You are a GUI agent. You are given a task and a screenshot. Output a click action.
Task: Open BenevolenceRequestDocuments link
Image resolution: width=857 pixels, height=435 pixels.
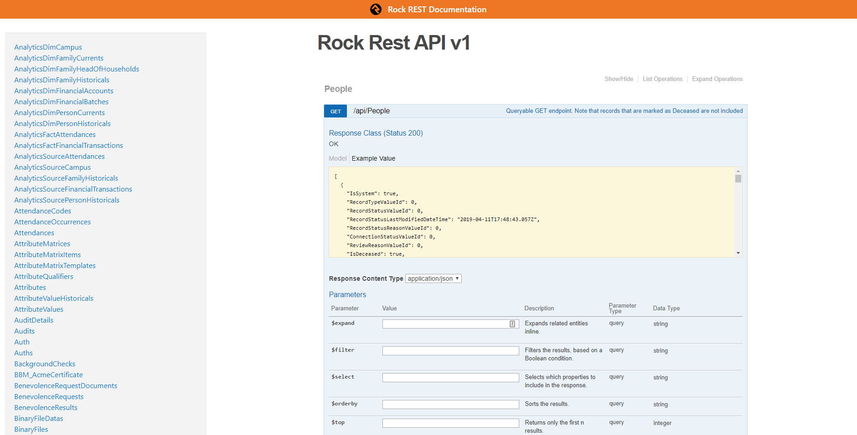pos(66,385)
